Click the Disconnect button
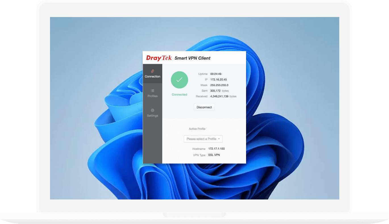This screenshot has width=389, height=224. 204,107
